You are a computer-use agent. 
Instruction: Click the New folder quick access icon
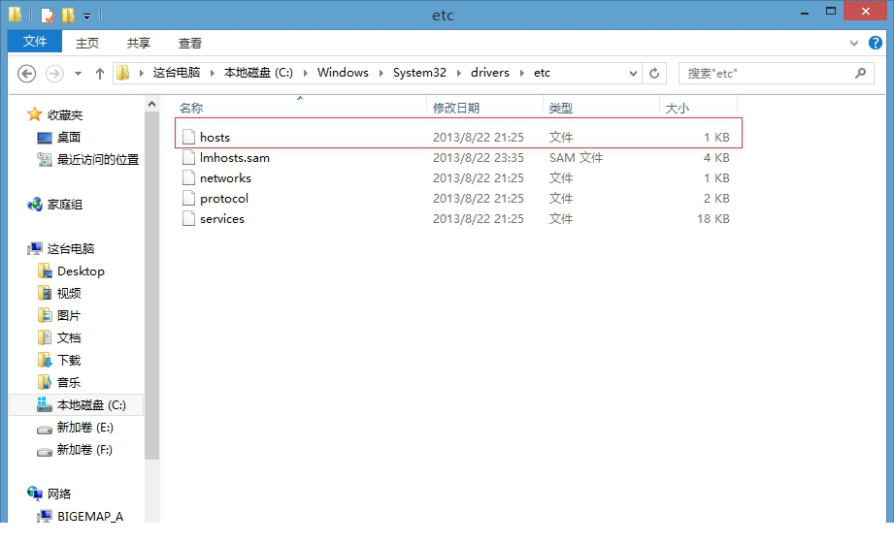point(68,15)
